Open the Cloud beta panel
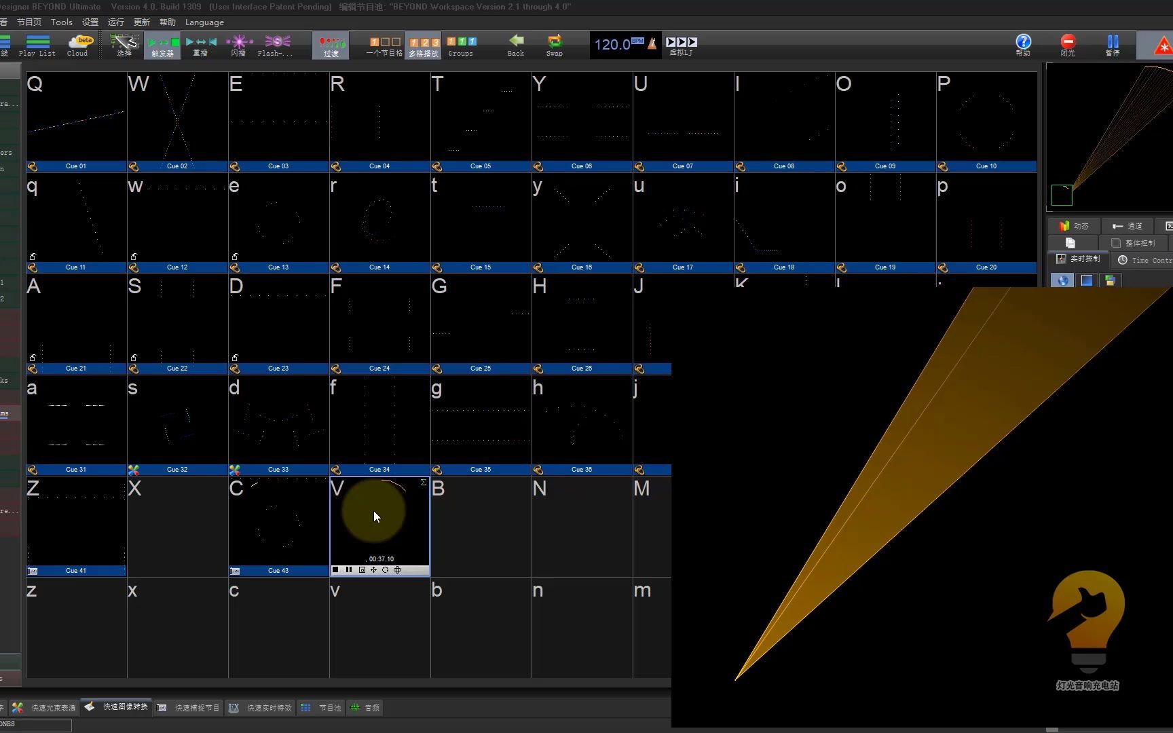Image resolution: width=1173 pixels, height=733 pixels. click(77, 45)
